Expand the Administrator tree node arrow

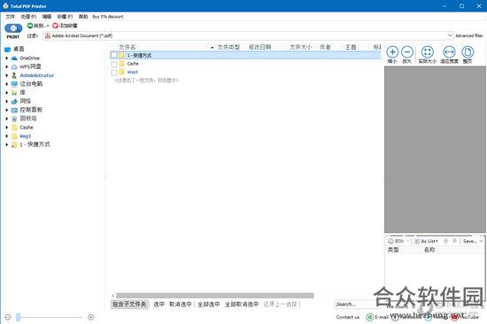pos(6,75)
